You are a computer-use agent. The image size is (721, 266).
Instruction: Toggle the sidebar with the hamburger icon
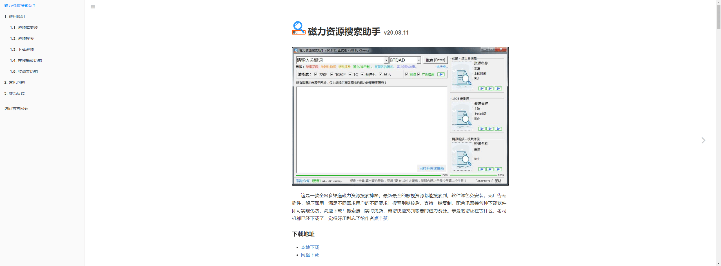pyautogui.click(x=93, y=7)
